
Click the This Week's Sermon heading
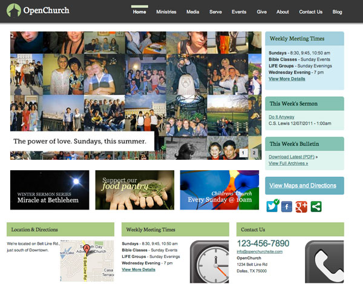point(293,104)
